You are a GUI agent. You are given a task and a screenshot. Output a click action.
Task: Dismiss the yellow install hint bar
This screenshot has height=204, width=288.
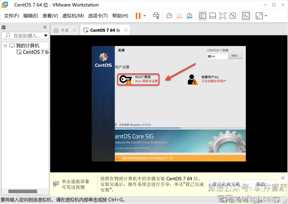[283, 178]
